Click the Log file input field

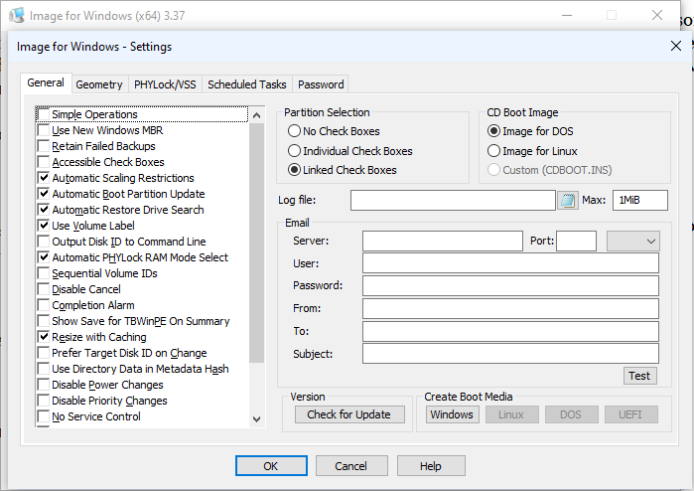(x=453, y=201)
